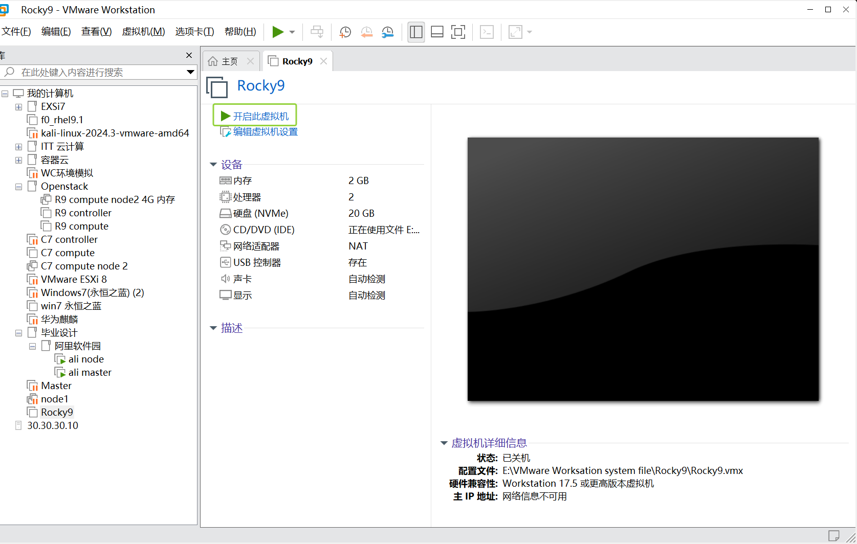Open the stretch mode dropdown arrow
Screen dimensions: 857x544
coord(530,32)
